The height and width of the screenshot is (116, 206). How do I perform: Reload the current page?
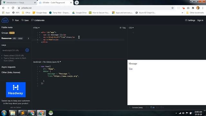click(x=13, y=8)
